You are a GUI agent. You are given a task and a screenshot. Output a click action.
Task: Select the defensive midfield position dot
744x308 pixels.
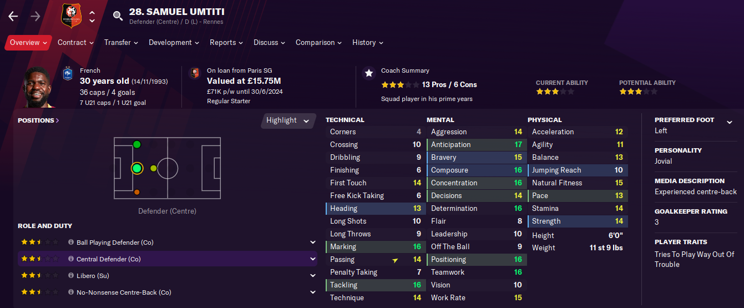coord(154,168)
